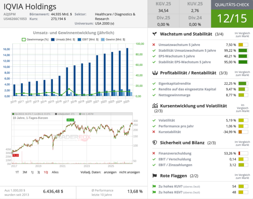Image resolution: width=253 pixels, height=199 pixels.
Task: Click the shield icon beside Sicherheit und Bilanz
Action: point(155,143)
